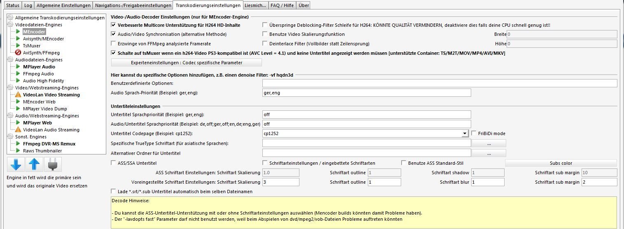Viewport: 624px width, 229px height.
Task: Click gear icon of Allgemeine Transkodierungseinstellungen
Action: click(x=11, y=18)
